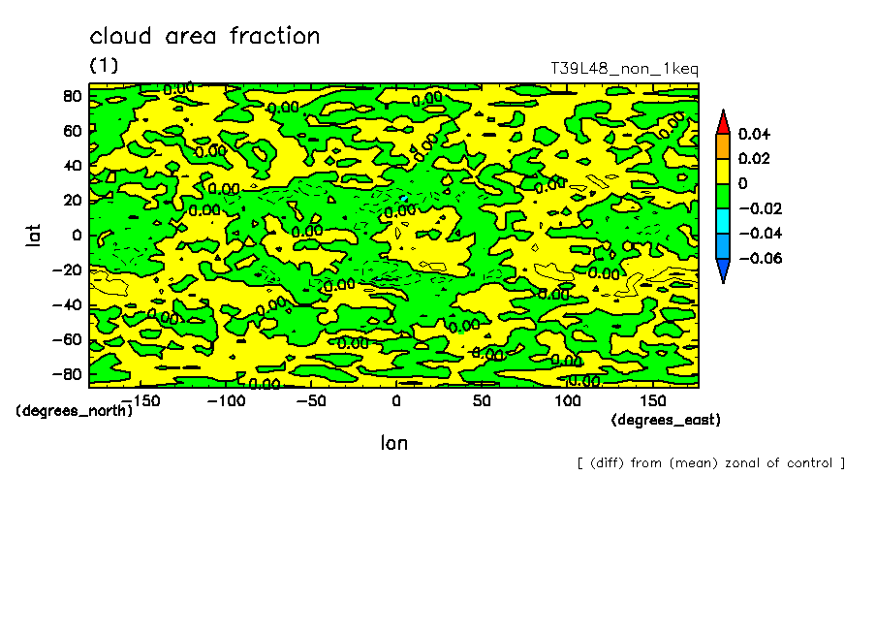Click the longitude axis tick label "0"
Image resolution: width=876 pixels, height=634 pixels.
click(x=396, y=401)
